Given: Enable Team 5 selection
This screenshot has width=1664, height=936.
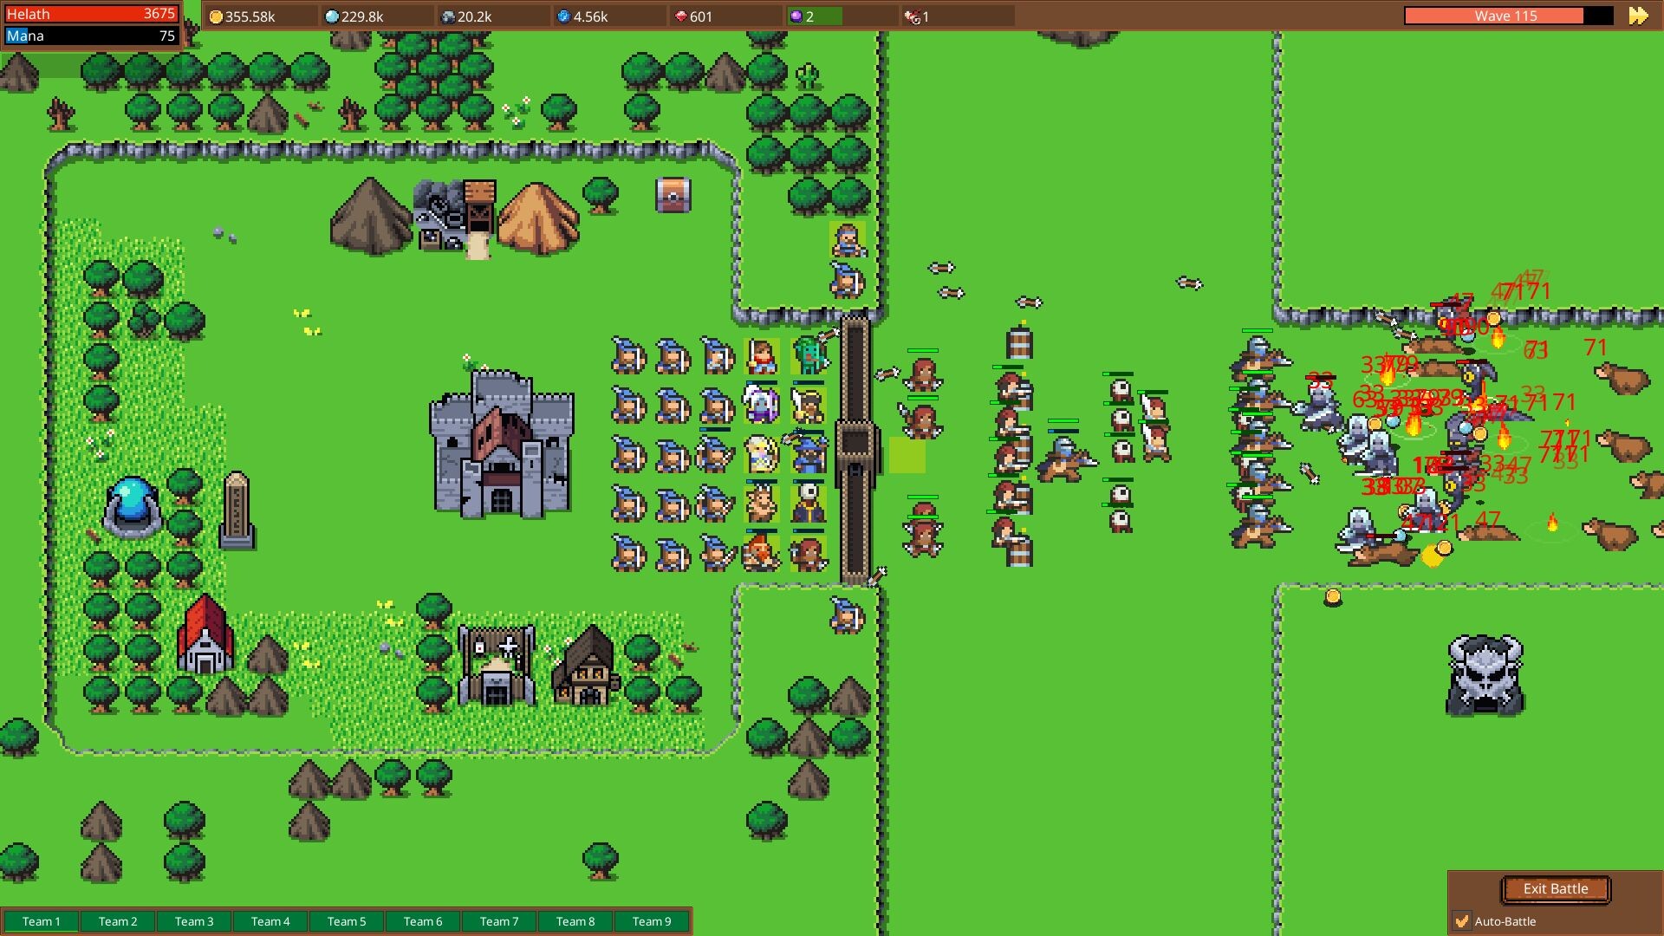Looking at the screenshot, I should [x=347, y=921].
